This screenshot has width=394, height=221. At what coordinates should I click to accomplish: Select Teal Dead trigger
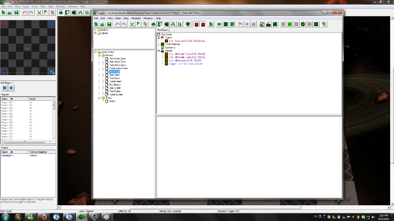coord(114,78)
